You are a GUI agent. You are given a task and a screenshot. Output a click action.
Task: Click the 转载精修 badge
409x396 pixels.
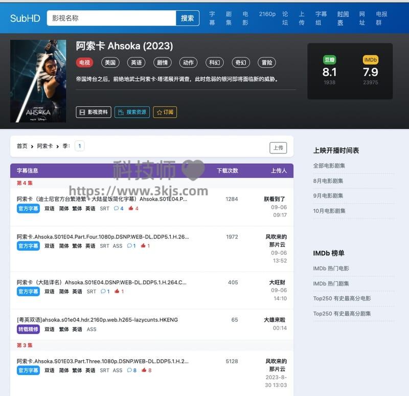click(x=28, y=329)
